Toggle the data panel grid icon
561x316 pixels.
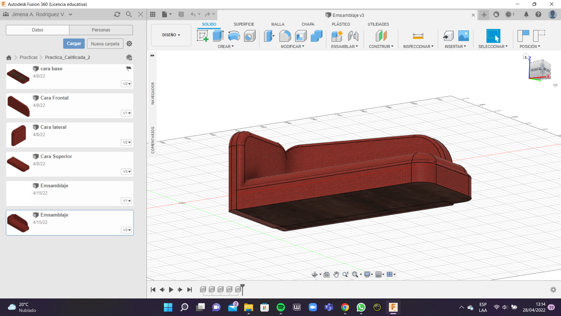pyautogui.click(x=153, y=14)
